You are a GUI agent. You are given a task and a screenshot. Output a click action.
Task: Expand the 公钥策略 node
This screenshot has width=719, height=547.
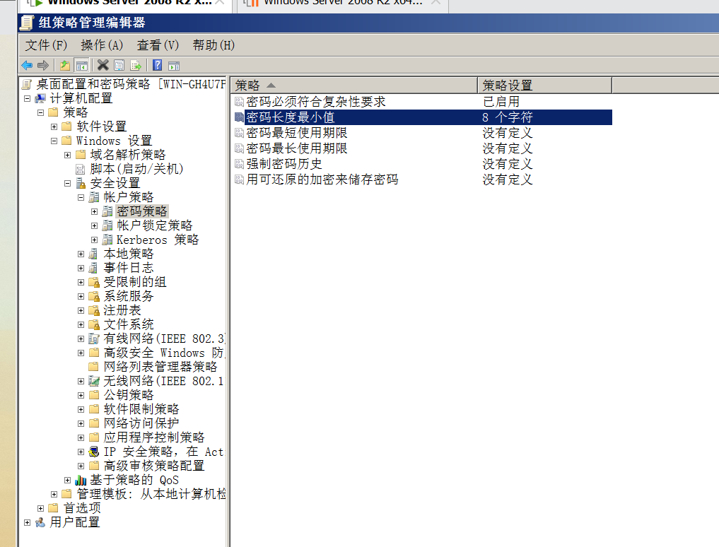(81, 395)
